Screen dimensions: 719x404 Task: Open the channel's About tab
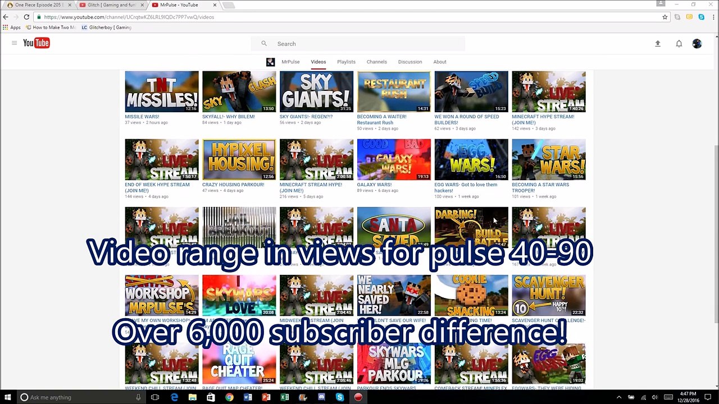pyautogui.click(x=440, y=62)
